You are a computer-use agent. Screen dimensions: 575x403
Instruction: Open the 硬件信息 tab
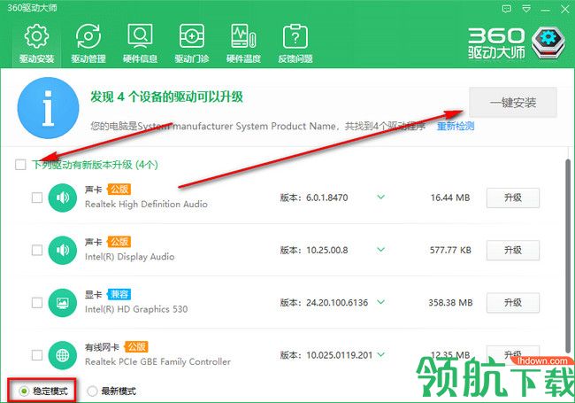click(140, 44)
